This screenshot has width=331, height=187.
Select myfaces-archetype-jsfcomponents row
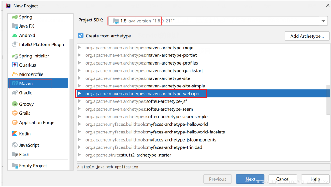tap(202, 140)
